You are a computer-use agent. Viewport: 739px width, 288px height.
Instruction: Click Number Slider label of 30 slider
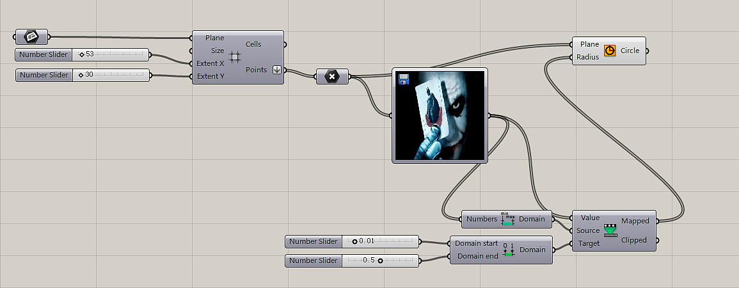pos(44,75)
